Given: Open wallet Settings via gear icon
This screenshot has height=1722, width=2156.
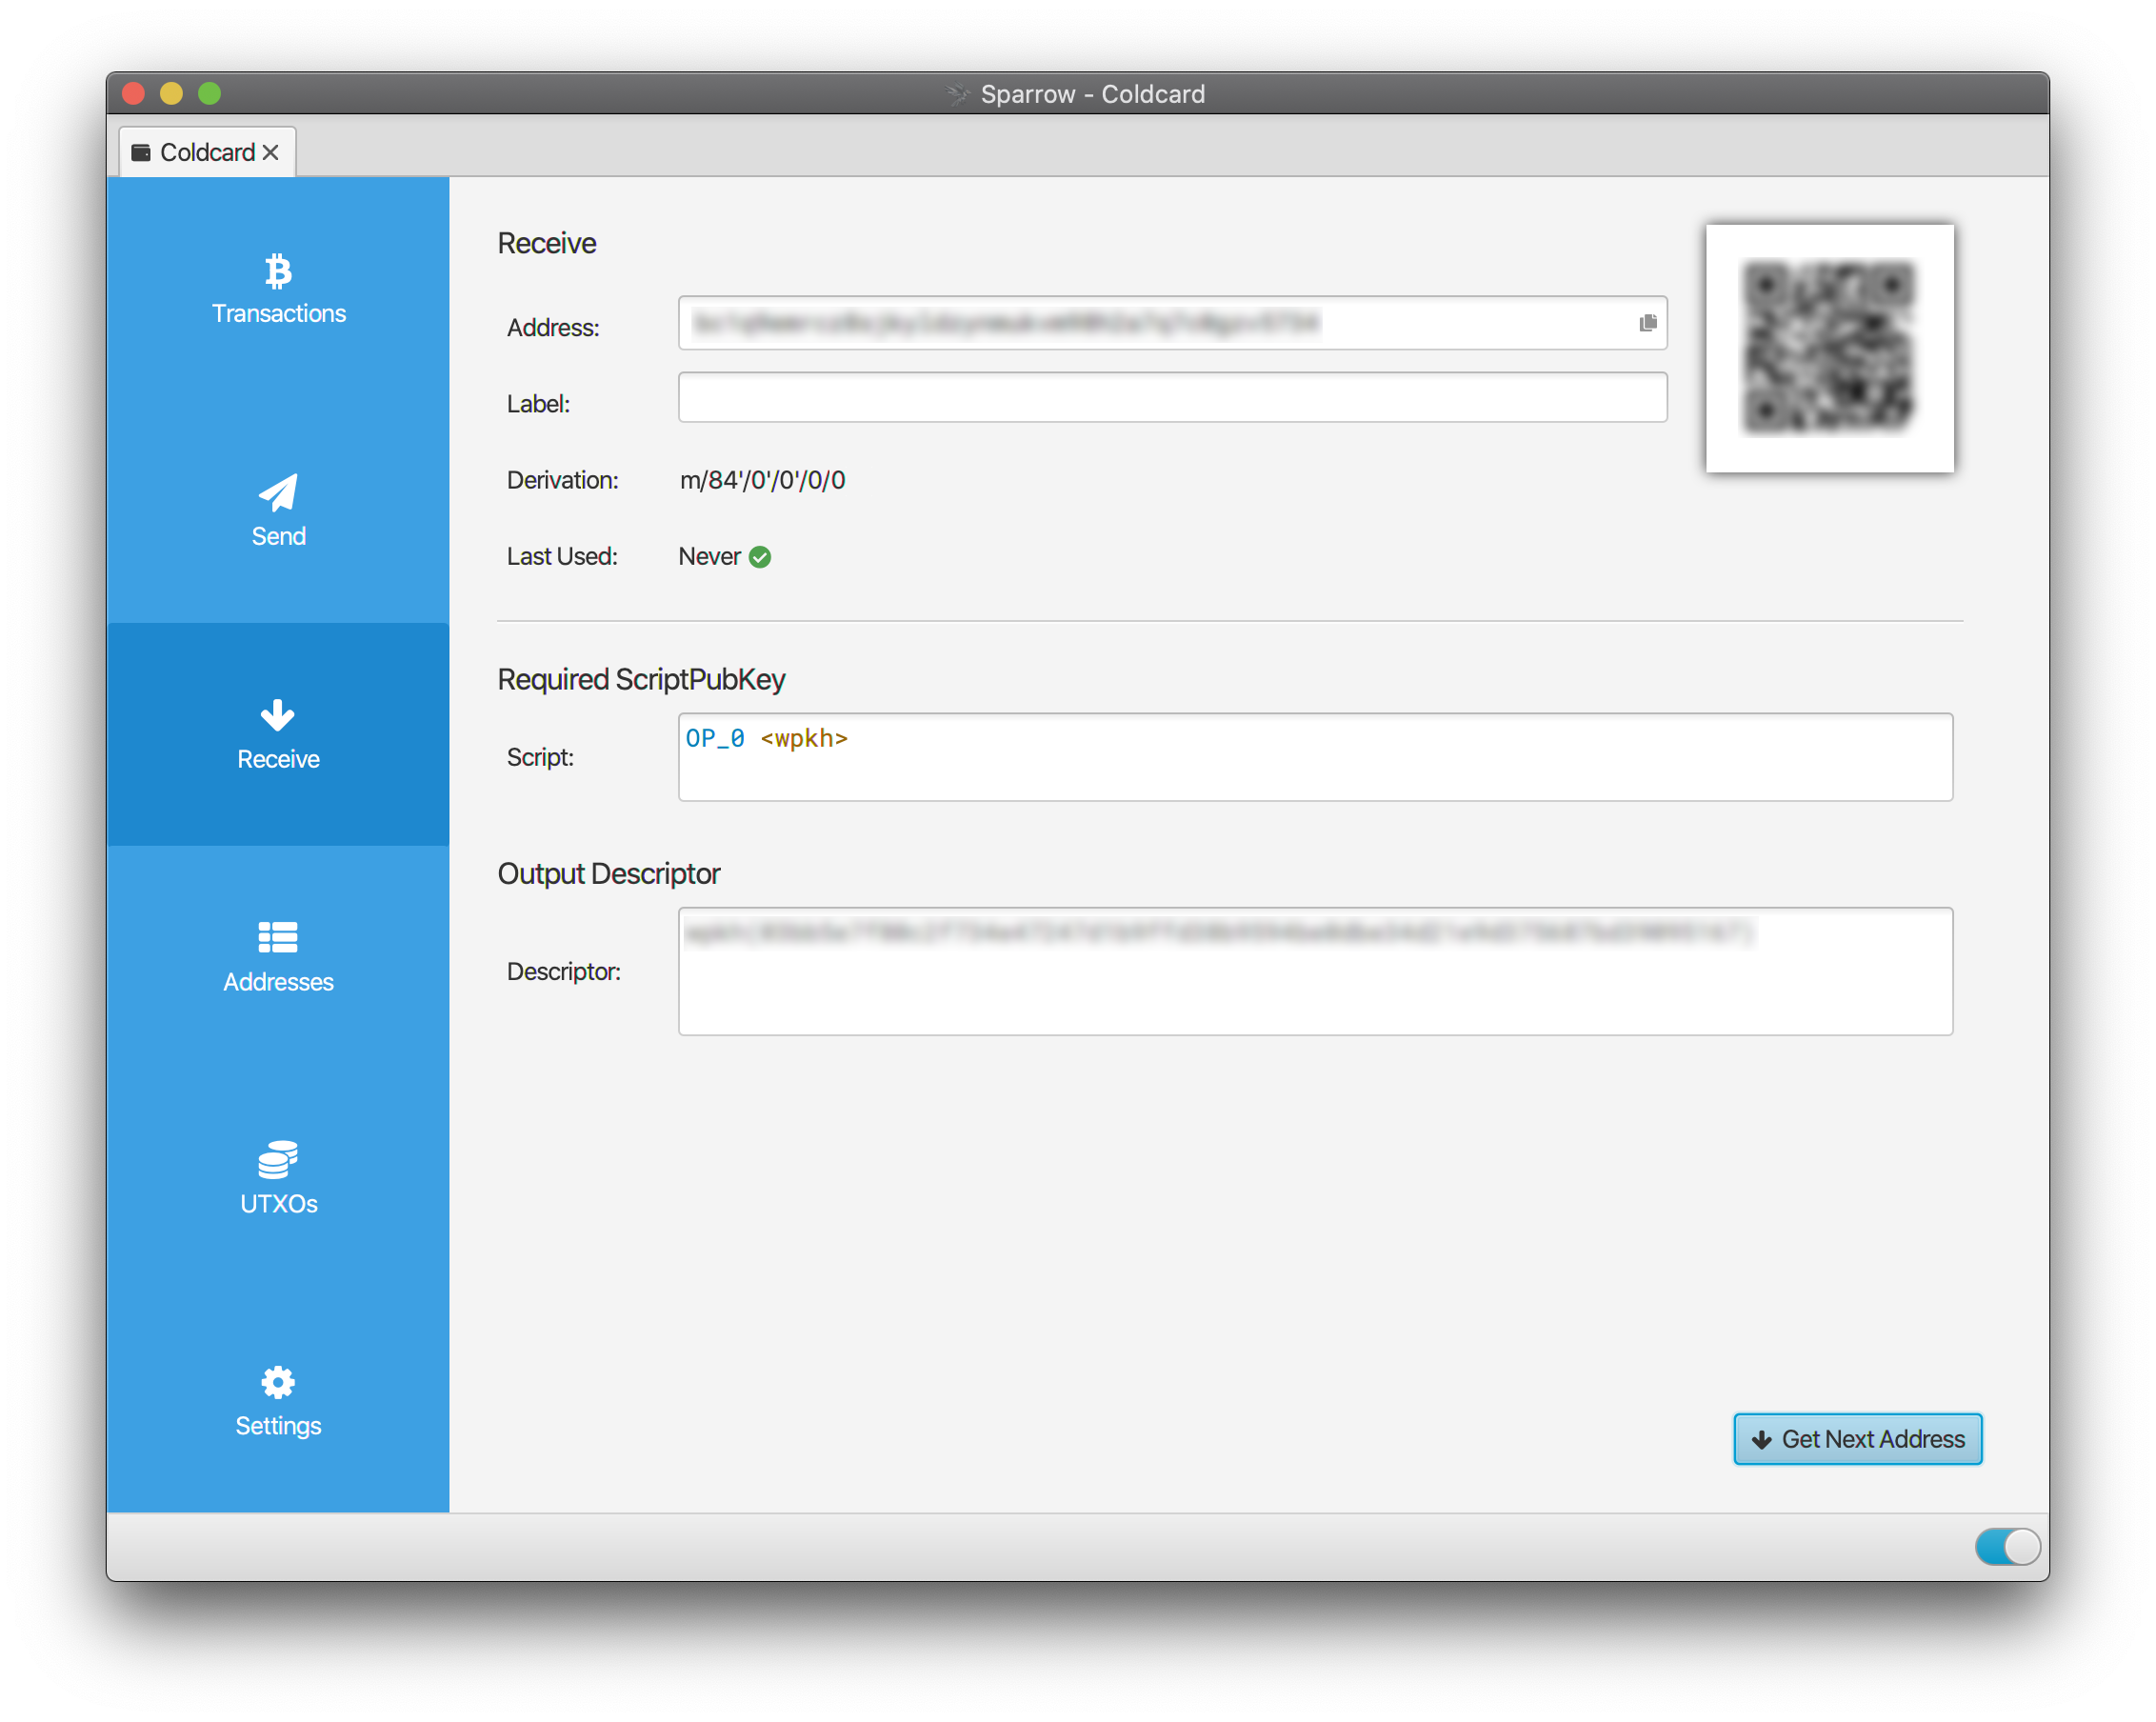Looking at the screenshot, I should click(x=278, y=1382).
